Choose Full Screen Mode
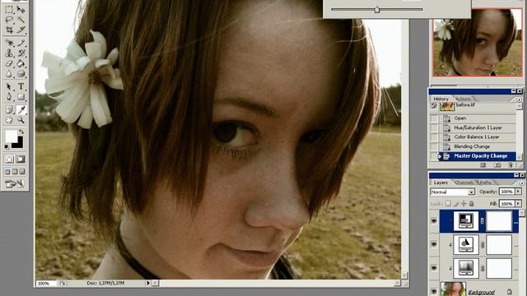Viewport: 527px width, 296px height. tap(22, 172)
